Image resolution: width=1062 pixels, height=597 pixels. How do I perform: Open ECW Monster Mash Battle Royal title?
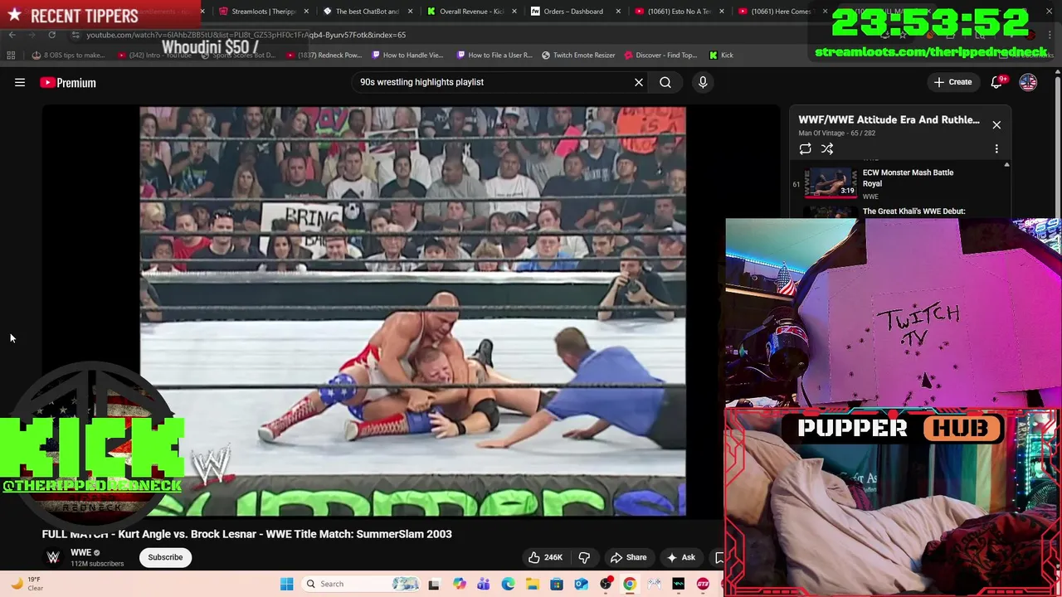908,177
